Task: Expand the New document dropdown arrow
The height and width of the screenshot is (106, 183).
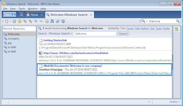Action: [x=10, y=21]
